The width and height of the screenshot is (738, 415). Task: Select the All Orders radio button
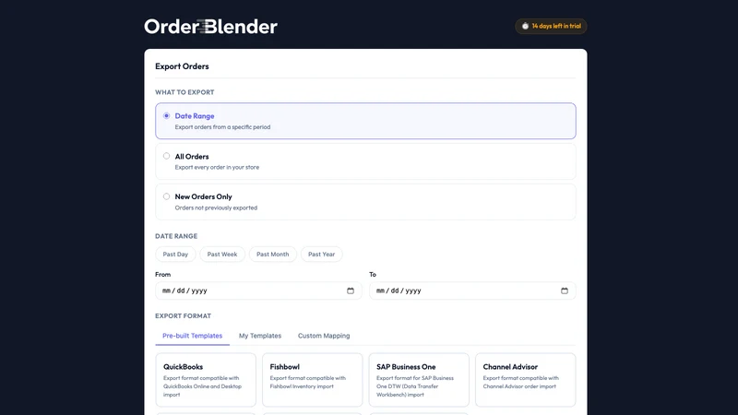point(167,156)
